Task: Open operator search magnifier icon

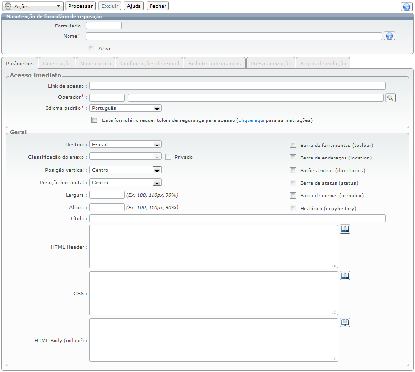Action: [390, 98]
